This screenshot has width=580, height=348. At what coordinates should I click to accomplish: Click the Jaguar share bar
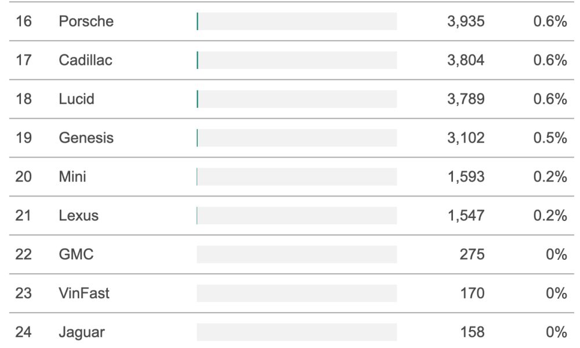(x=296, y=332)
